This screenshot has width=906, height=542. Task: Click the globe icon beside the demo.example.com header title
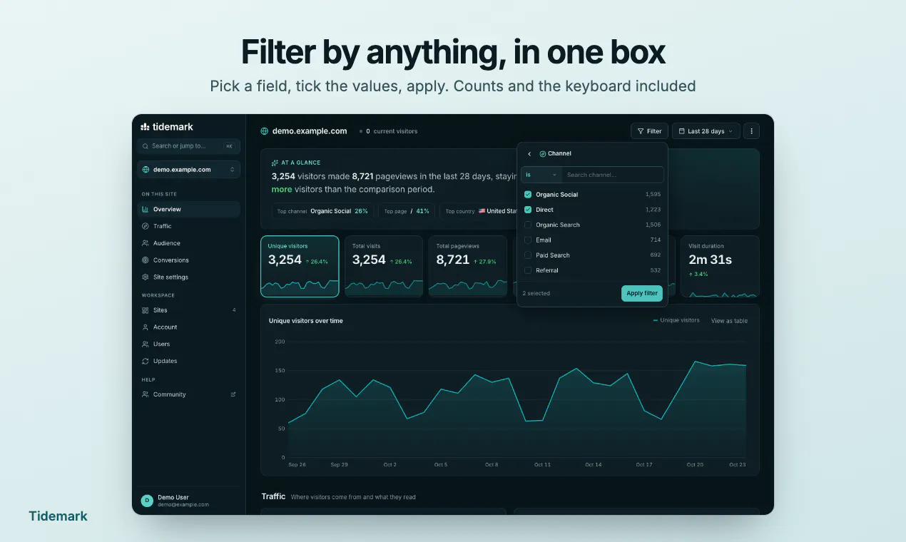click(x=265, y=131)
